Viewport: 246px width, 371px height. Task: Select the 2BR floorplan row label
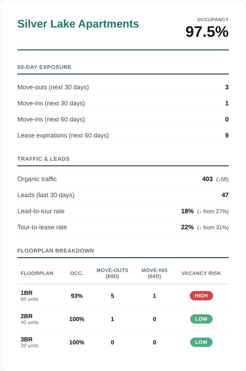[x=27, y=316]
